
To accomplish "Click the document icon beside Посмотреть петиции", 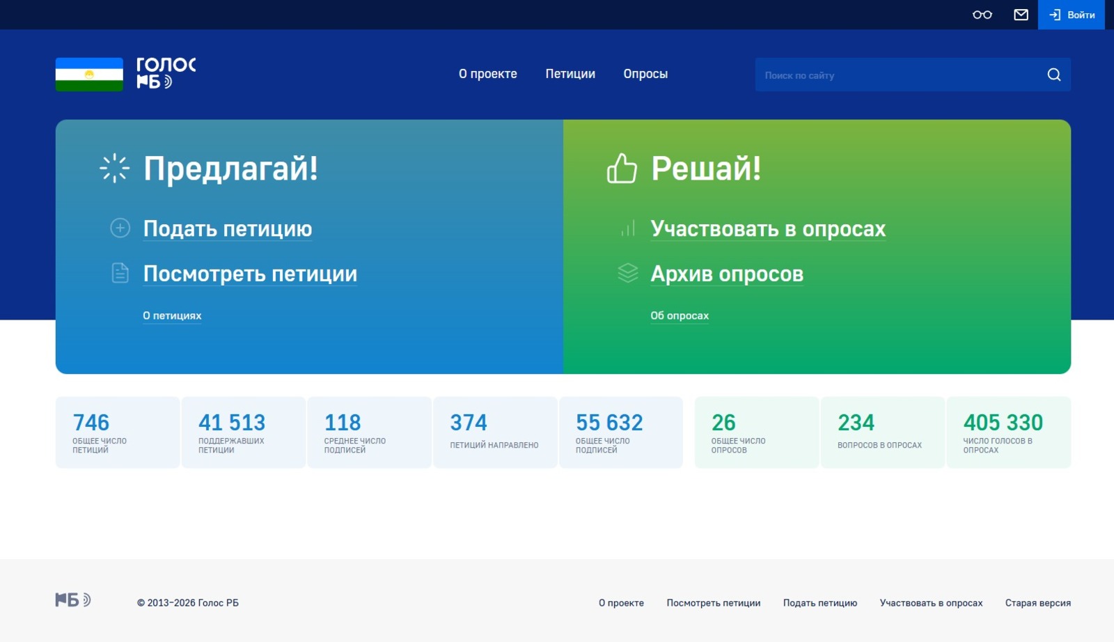I will [120, 273].
